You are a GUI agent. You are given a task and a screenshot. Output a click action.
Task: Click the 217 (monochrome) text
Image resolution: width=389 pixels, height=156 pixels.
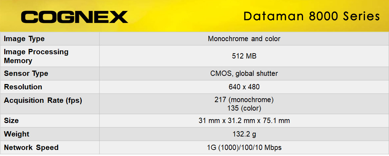click(x=244, y=100)
